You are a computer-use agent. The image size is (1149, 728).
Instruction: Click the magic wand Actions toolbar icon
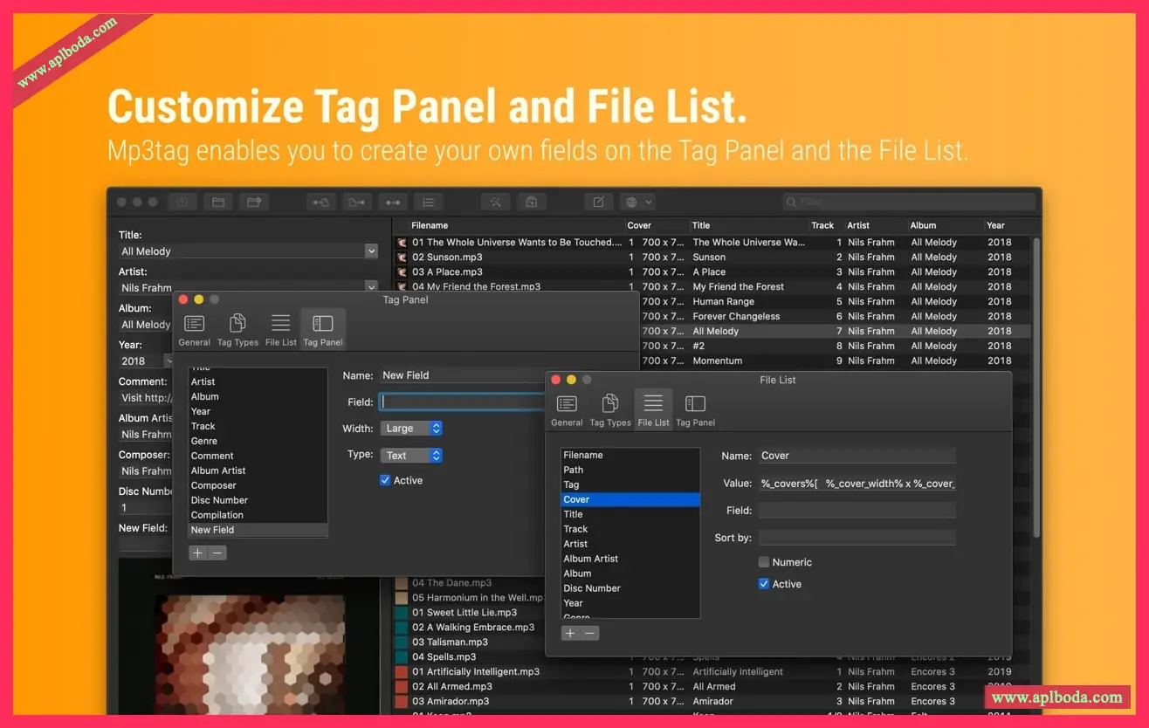496,202
